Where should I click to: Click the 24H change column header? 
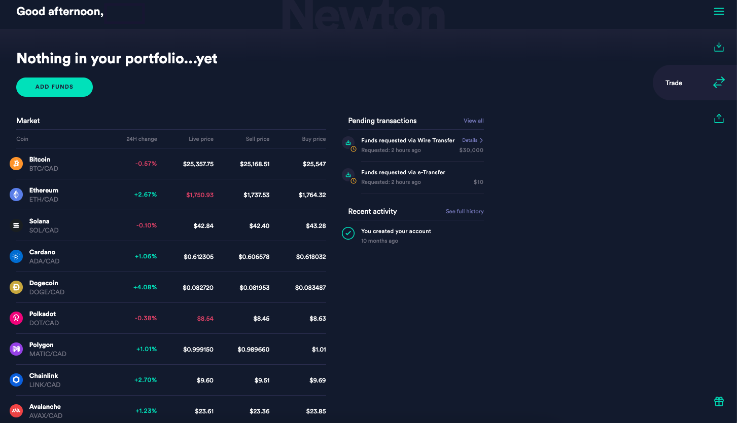pos(142,139)
